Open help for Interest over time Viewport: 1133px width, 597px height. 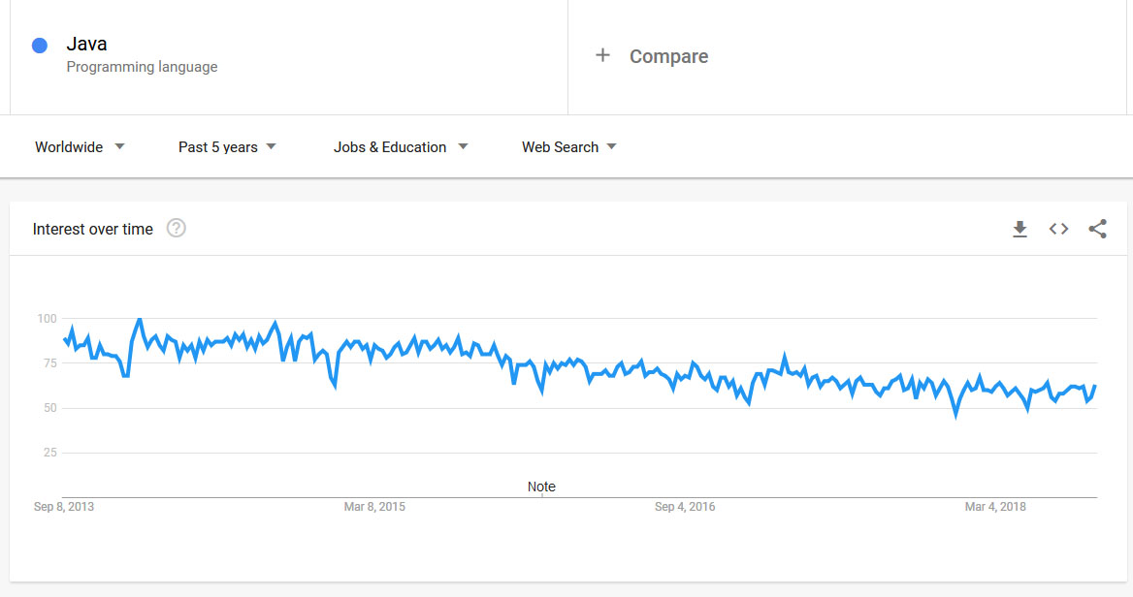pyautogui.click(x=176, y=229)
